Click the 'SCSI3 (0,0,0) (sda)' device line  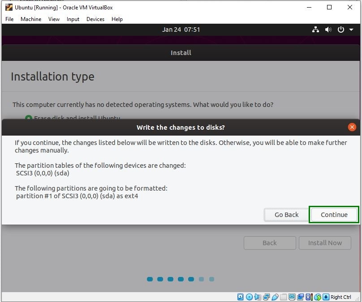click(43, 173)
